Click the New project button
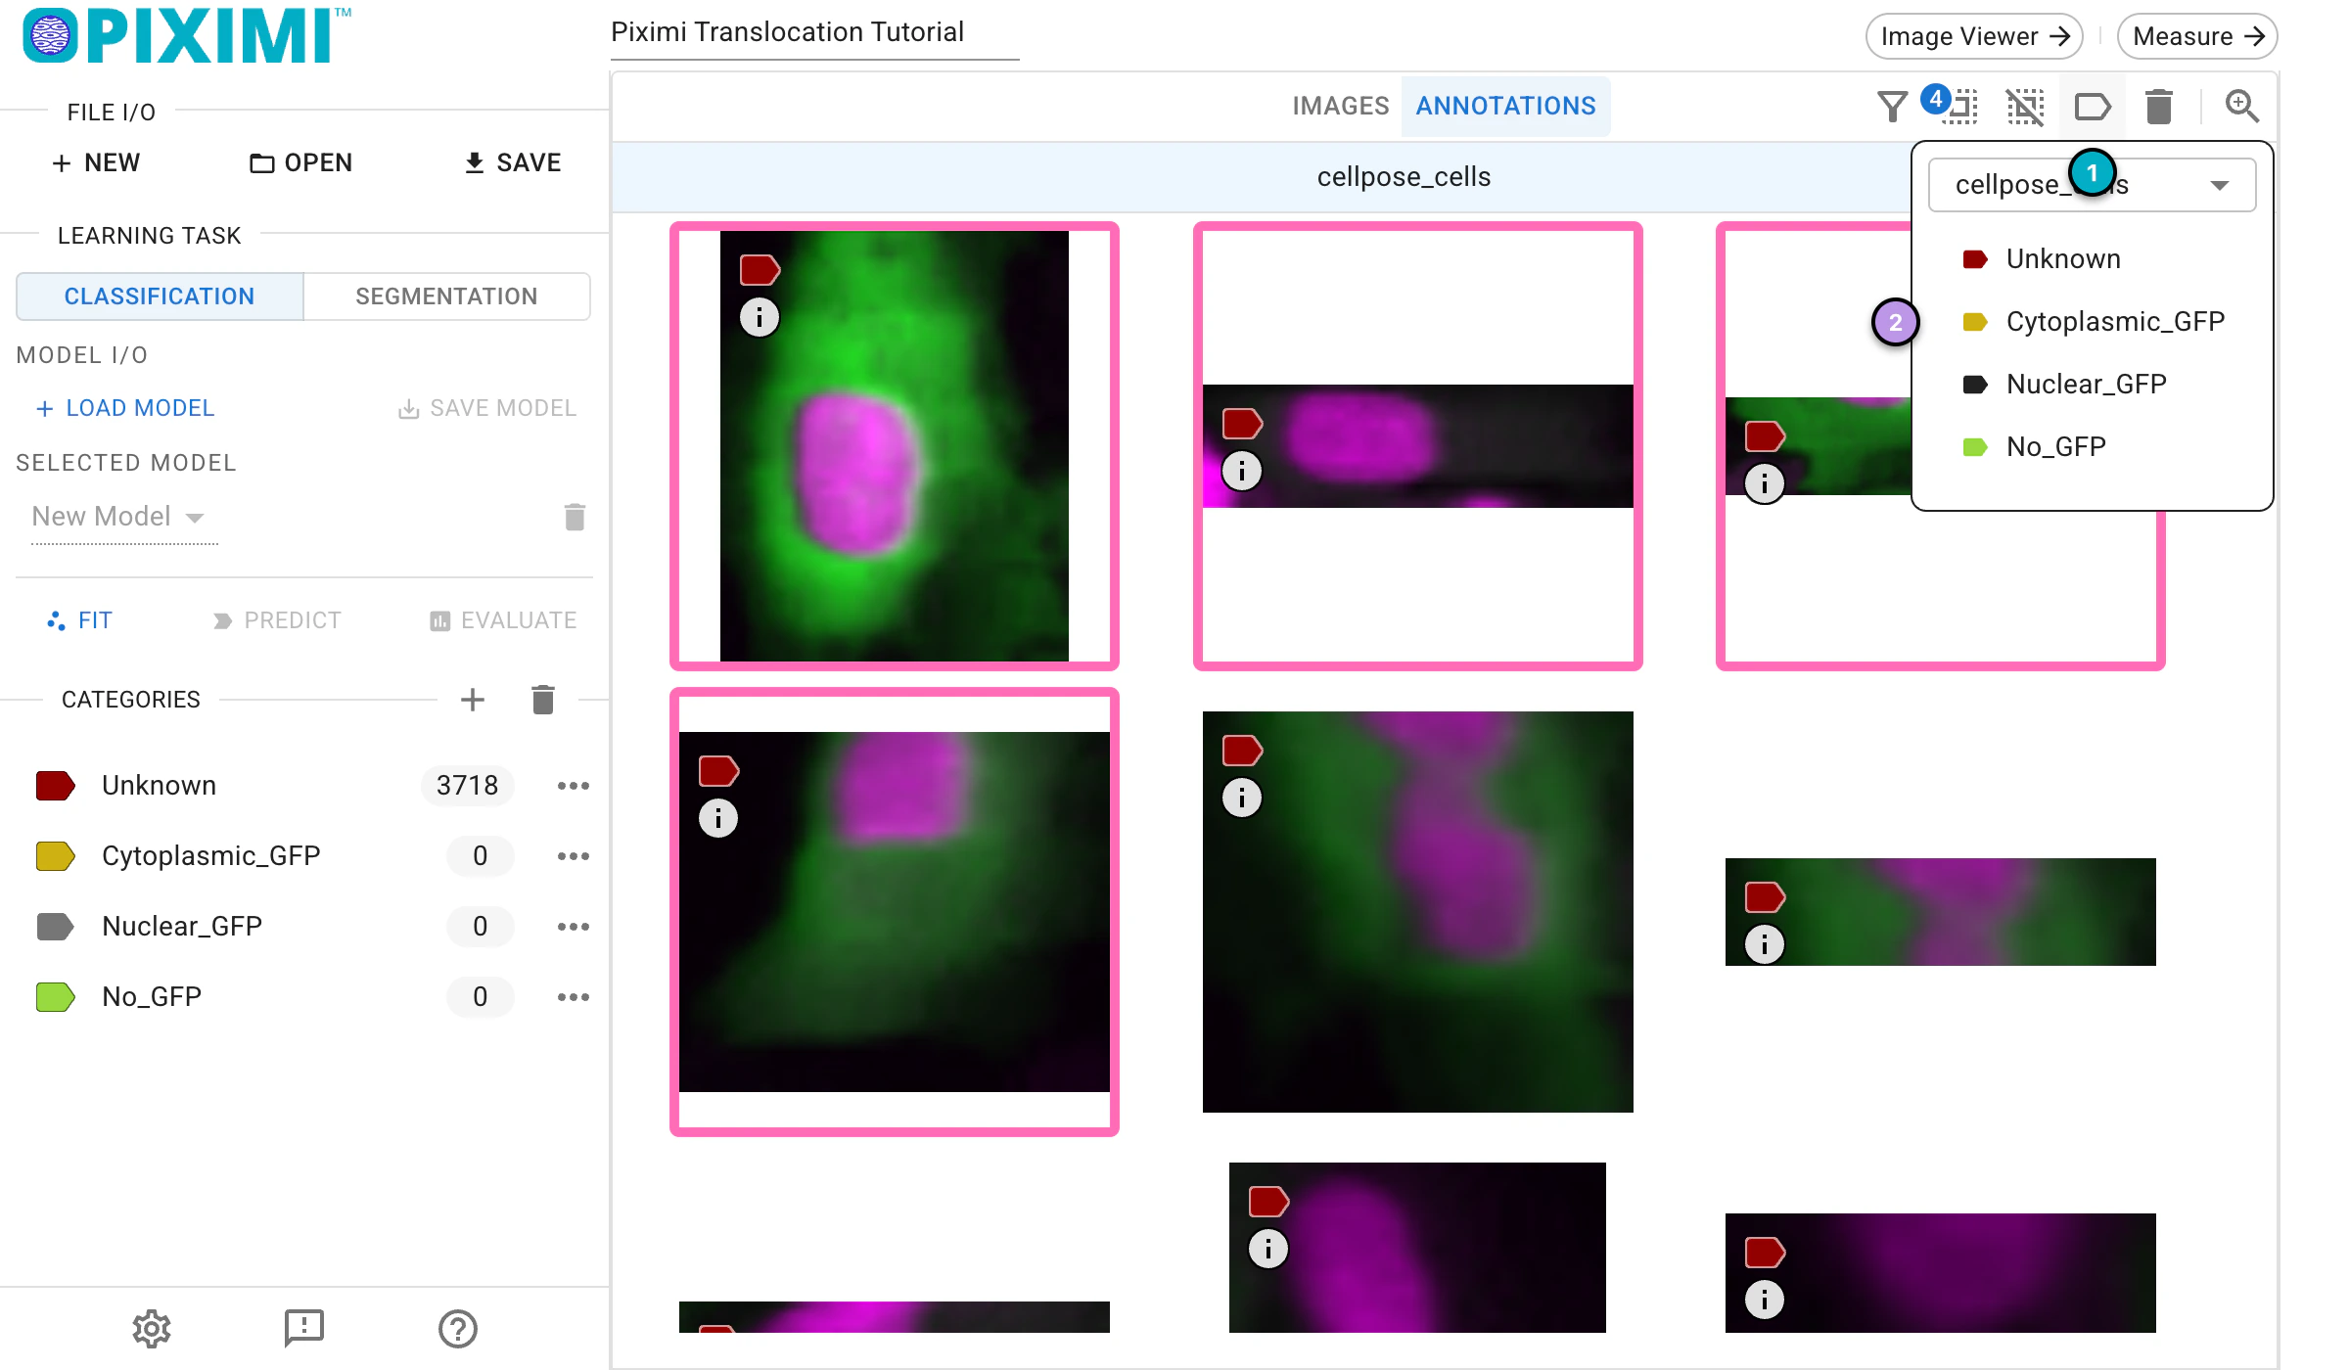This screenshot has height=1370, width=2349. coord(96,162)
